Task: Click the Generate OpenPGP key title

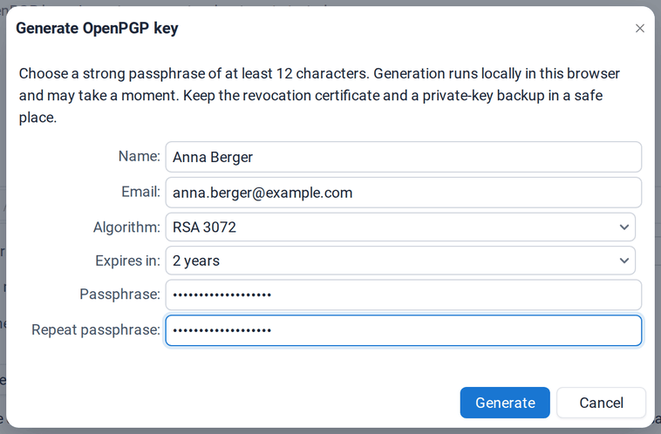Action: pyautogui.click(x=97, y=28)
